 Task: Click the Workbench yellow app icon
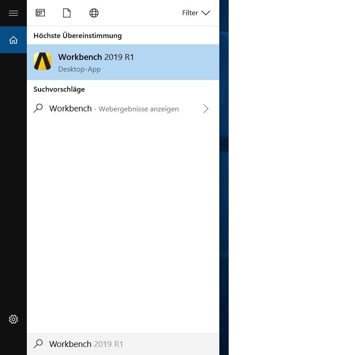[x=43, y=61]
